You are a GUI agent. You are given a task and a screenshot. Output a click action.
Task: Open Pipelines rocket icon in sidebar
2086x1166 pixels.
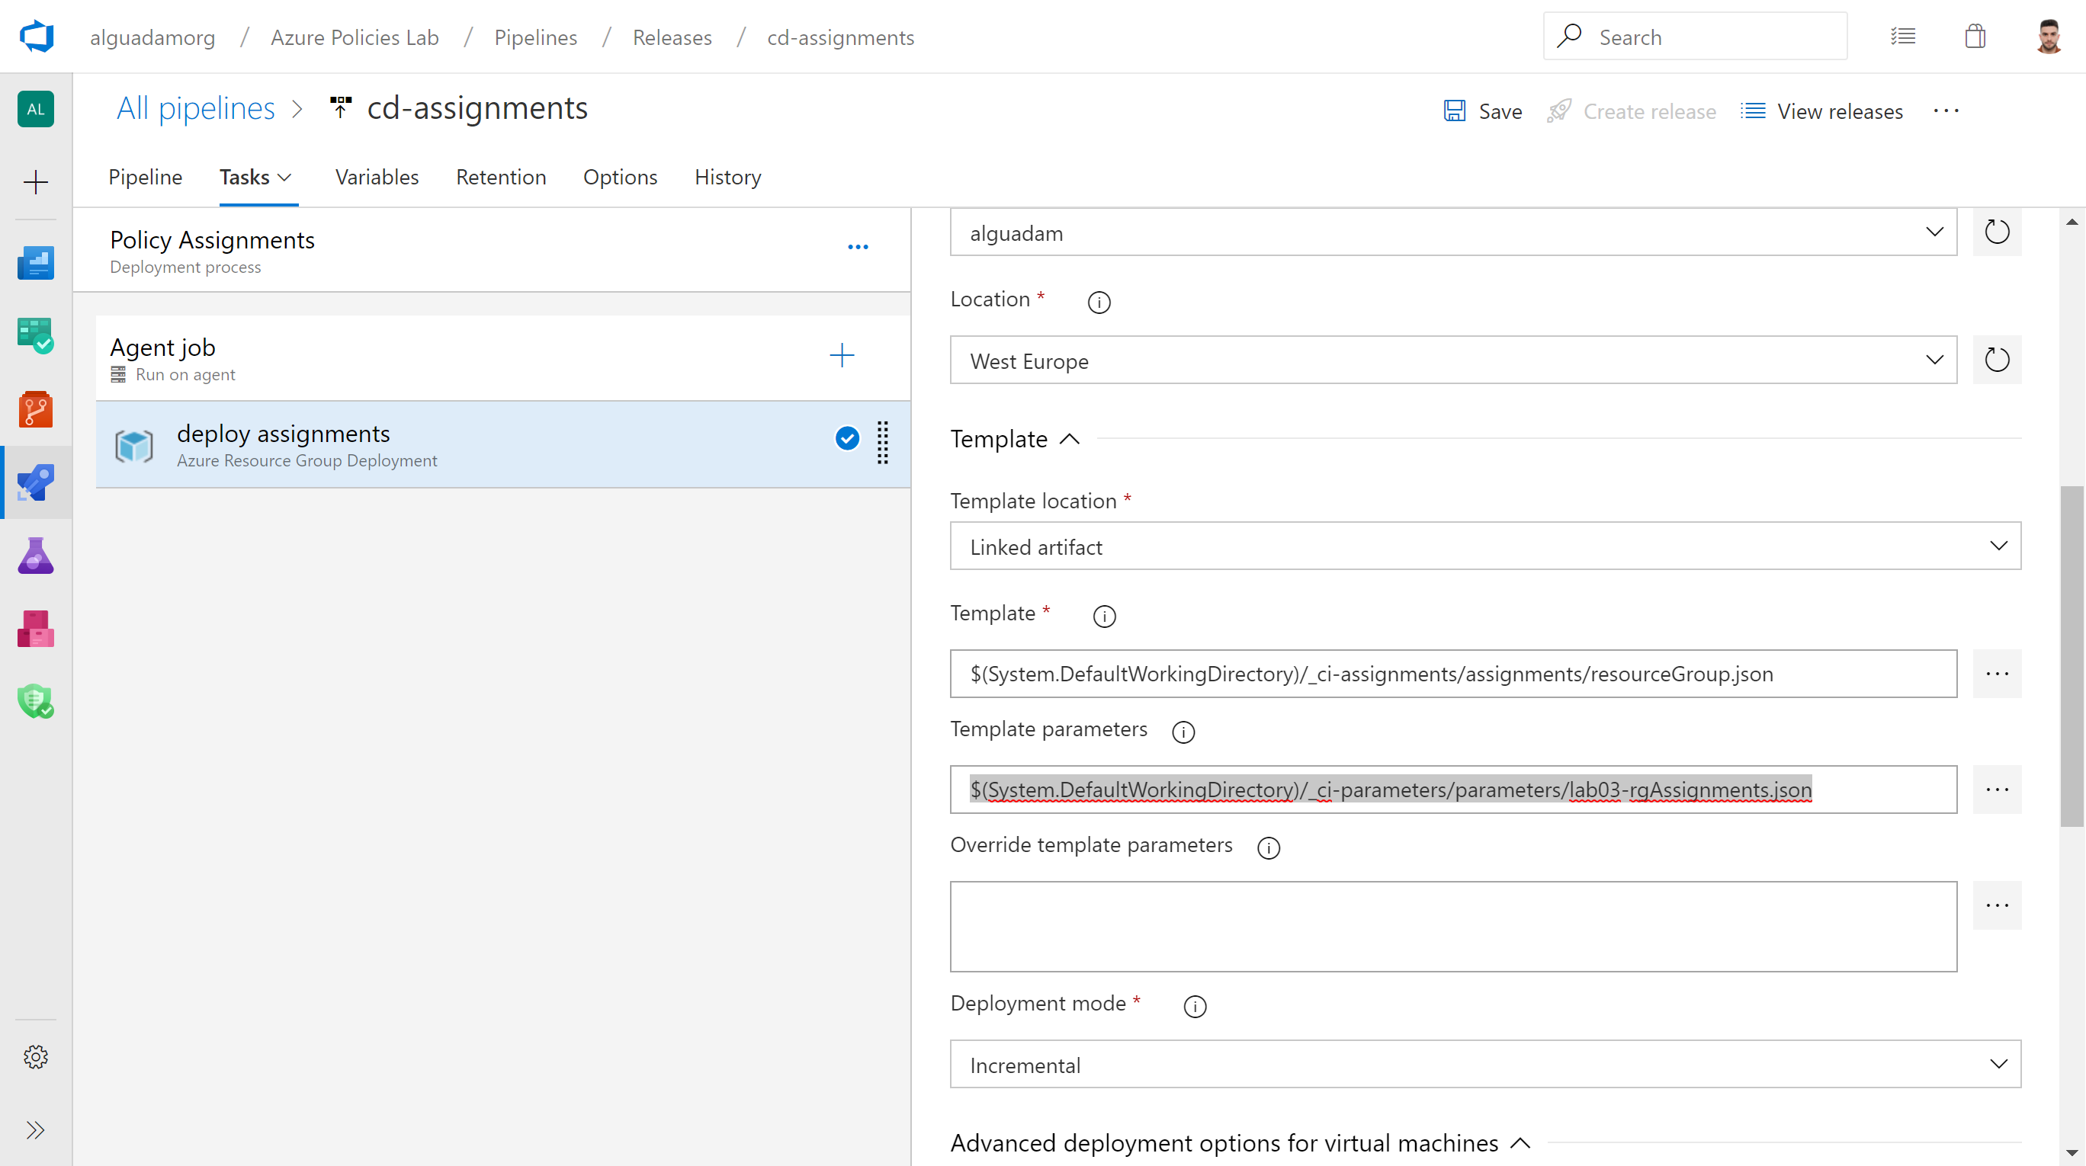coord(36,482)
